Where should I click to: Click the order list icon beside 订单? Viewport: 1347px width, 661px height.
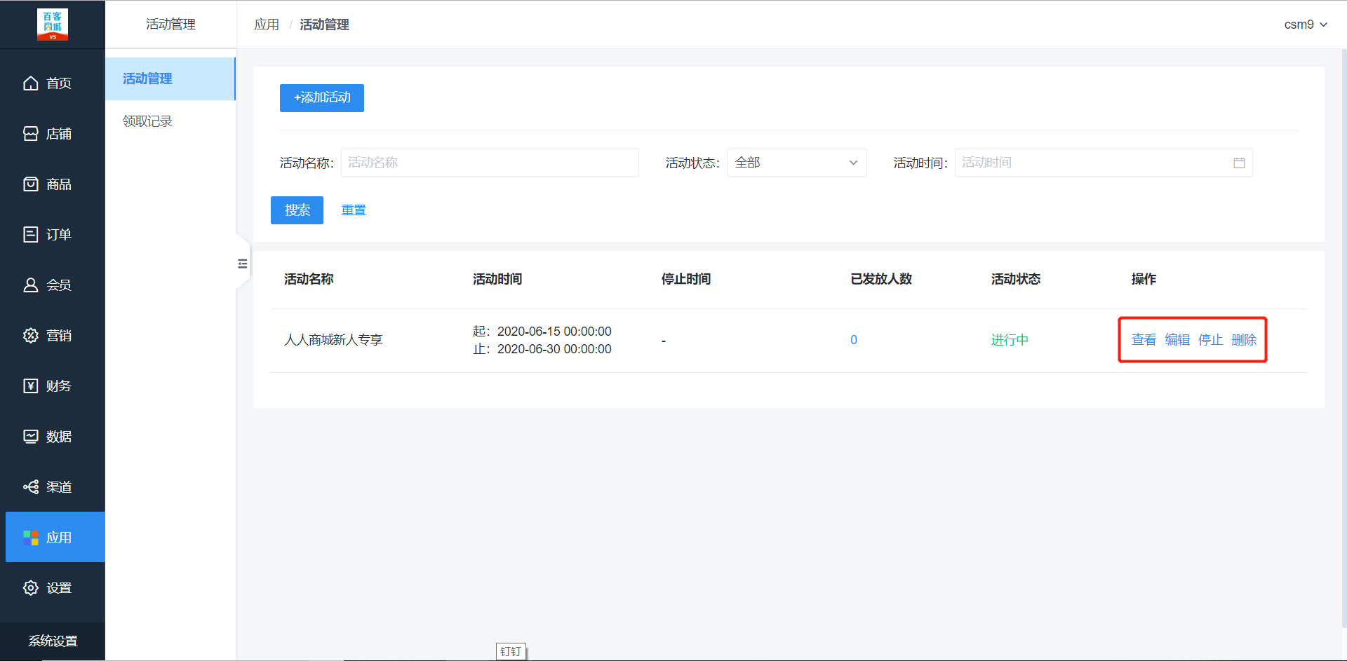click(x=31, y=235)
